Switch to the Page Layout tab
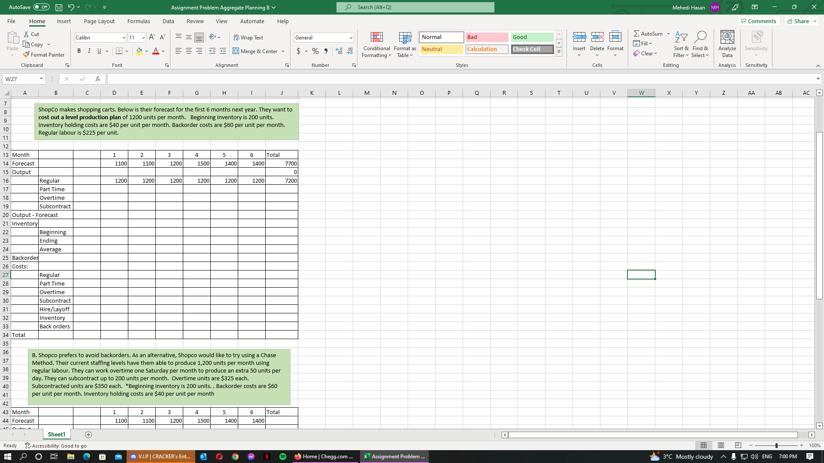This screenshot has height=463, width=824. [99, 21]
